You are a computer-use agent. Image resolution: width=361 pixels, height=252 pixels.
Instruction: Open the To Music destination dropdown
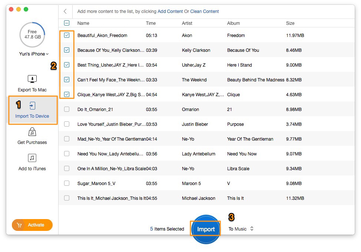[x=241, y=229]
